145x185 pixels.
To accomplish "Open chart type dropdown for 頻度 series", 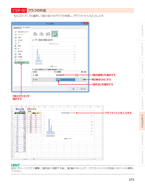I will (x=76, y=75).
